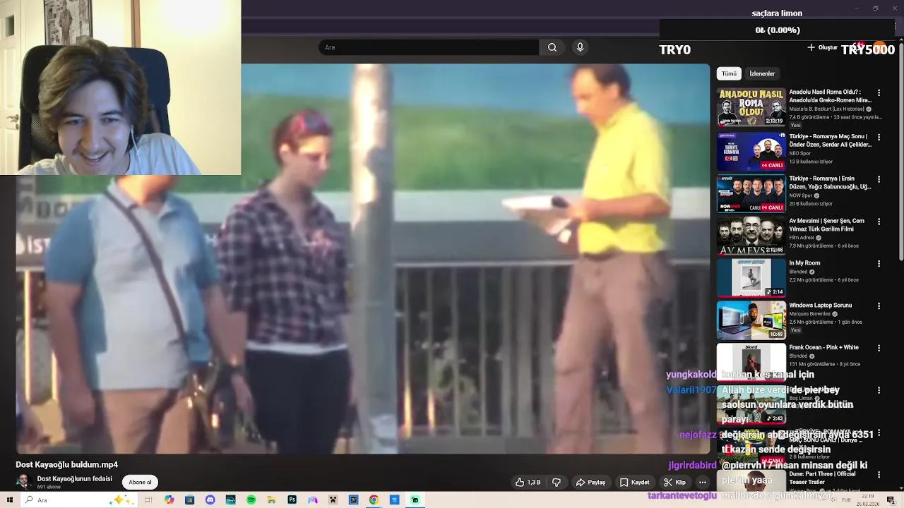Open options menu for In My Room

pyautogui.click(x=879, y=264)
